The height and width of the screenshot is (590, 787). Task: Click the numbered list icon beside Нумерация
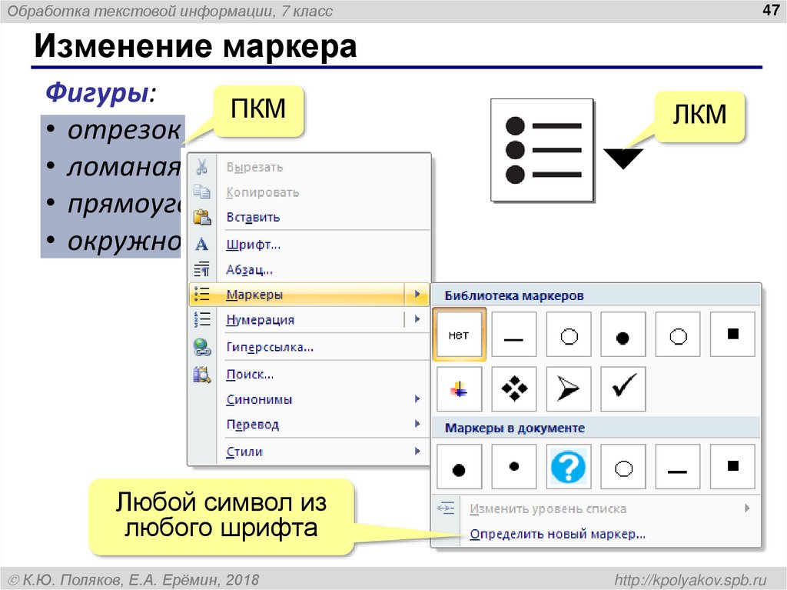pyautogui.click(x=202, y=320)
